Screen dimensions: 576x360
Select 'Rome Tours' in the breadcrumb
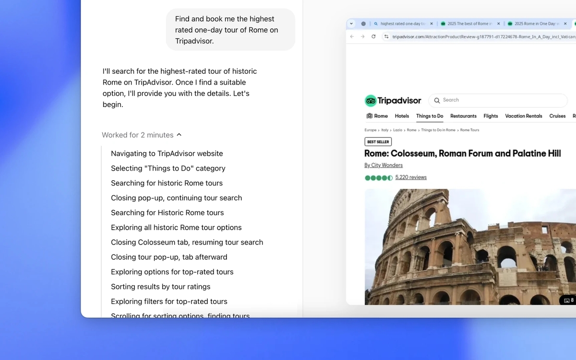point(469,130)
